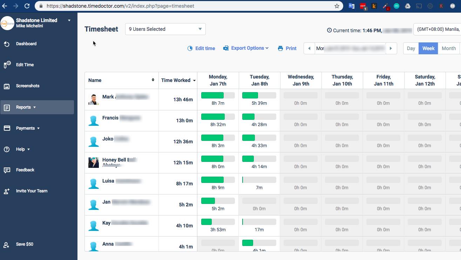Click the Invite Your Team link
This screenshot has height=260, width=461.
[x=32, y=191]
